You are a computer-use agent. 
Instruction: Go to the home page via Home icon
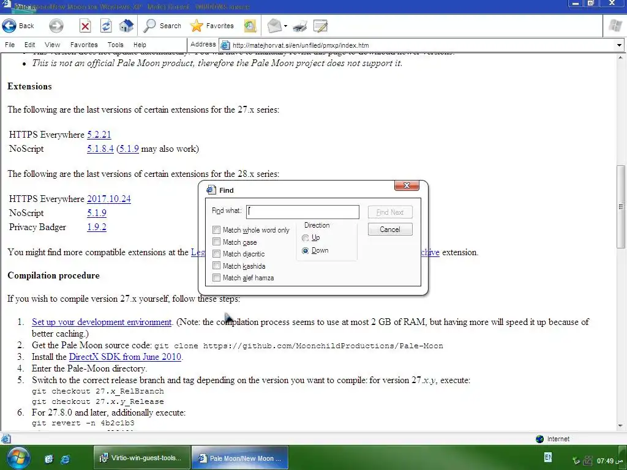126,26
